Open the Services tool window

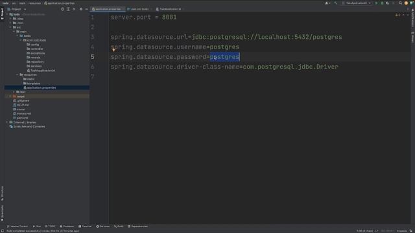click(103, 227)
